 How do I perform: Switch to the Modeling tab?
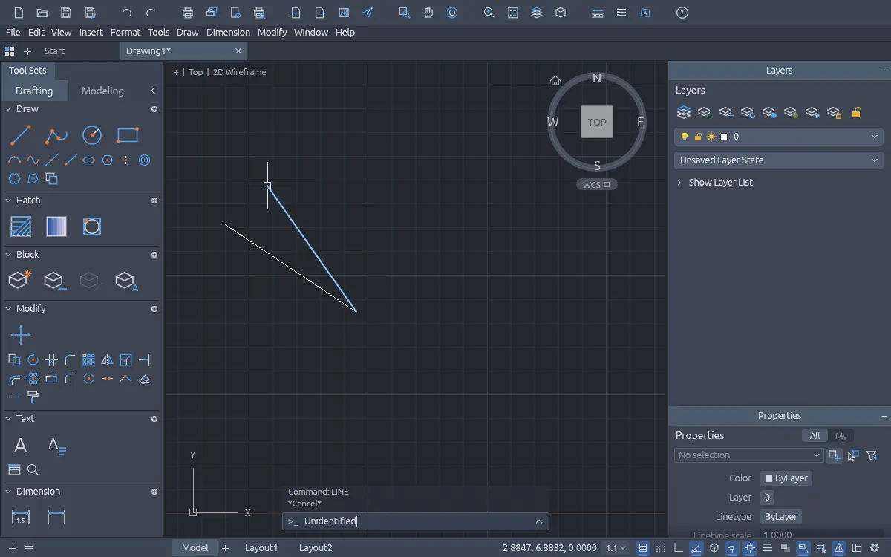click(x=102, y=91)
